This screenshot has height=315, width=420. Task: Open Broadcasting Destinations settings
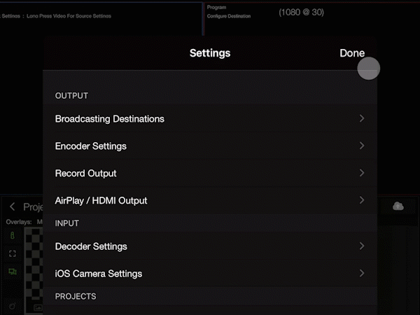(110, 119)
